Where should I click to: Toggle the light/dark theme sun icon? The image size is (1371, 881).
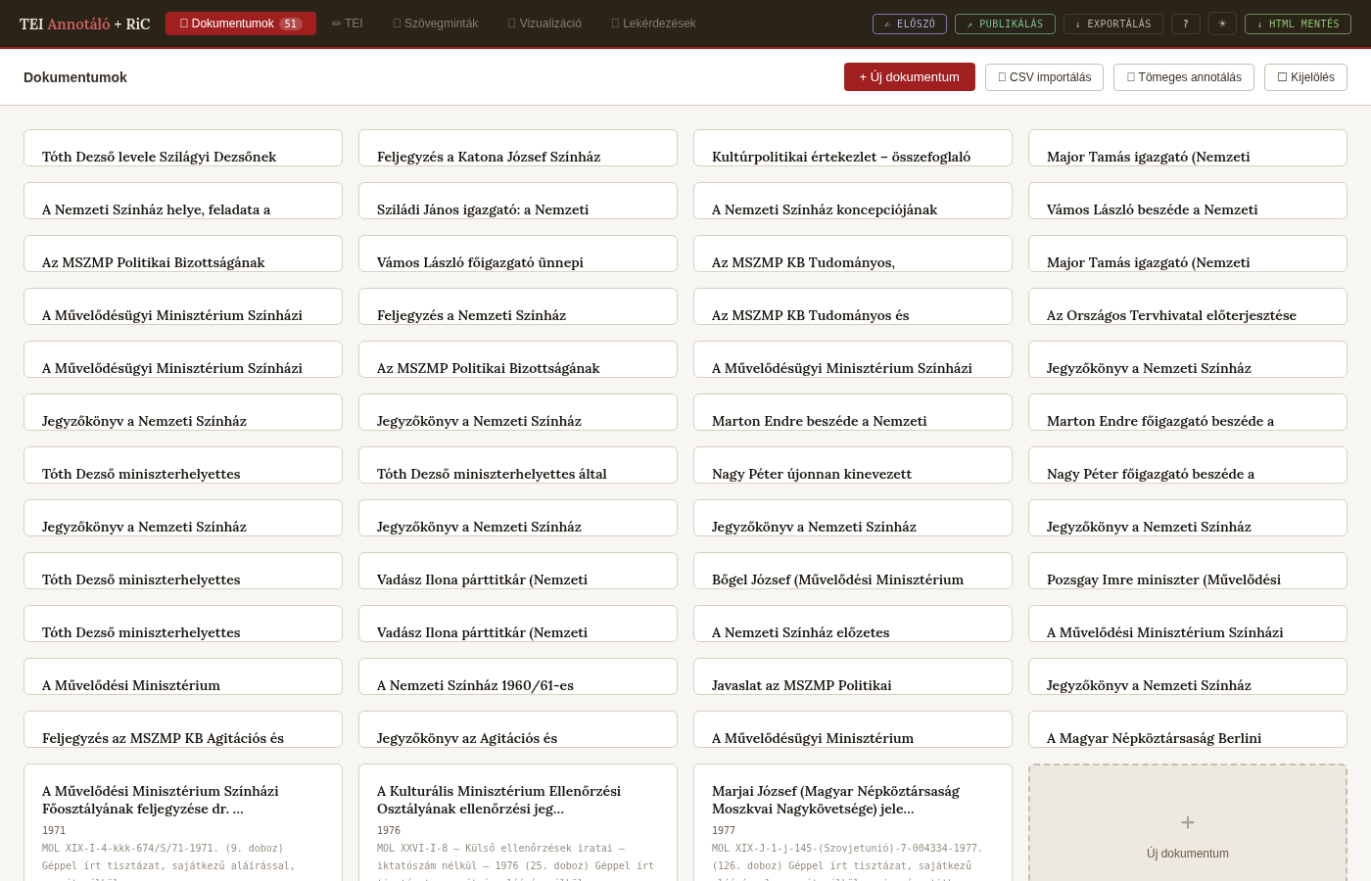(1222, 23)
